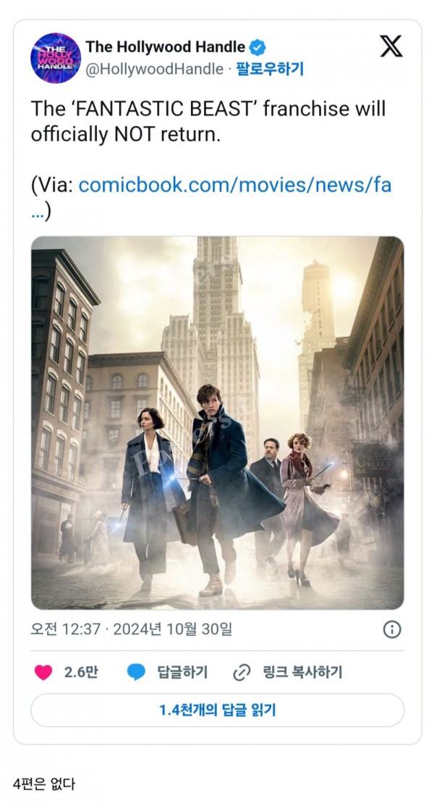Click The Hollywood Handle display name
The image size is (434, 809).
166,47
